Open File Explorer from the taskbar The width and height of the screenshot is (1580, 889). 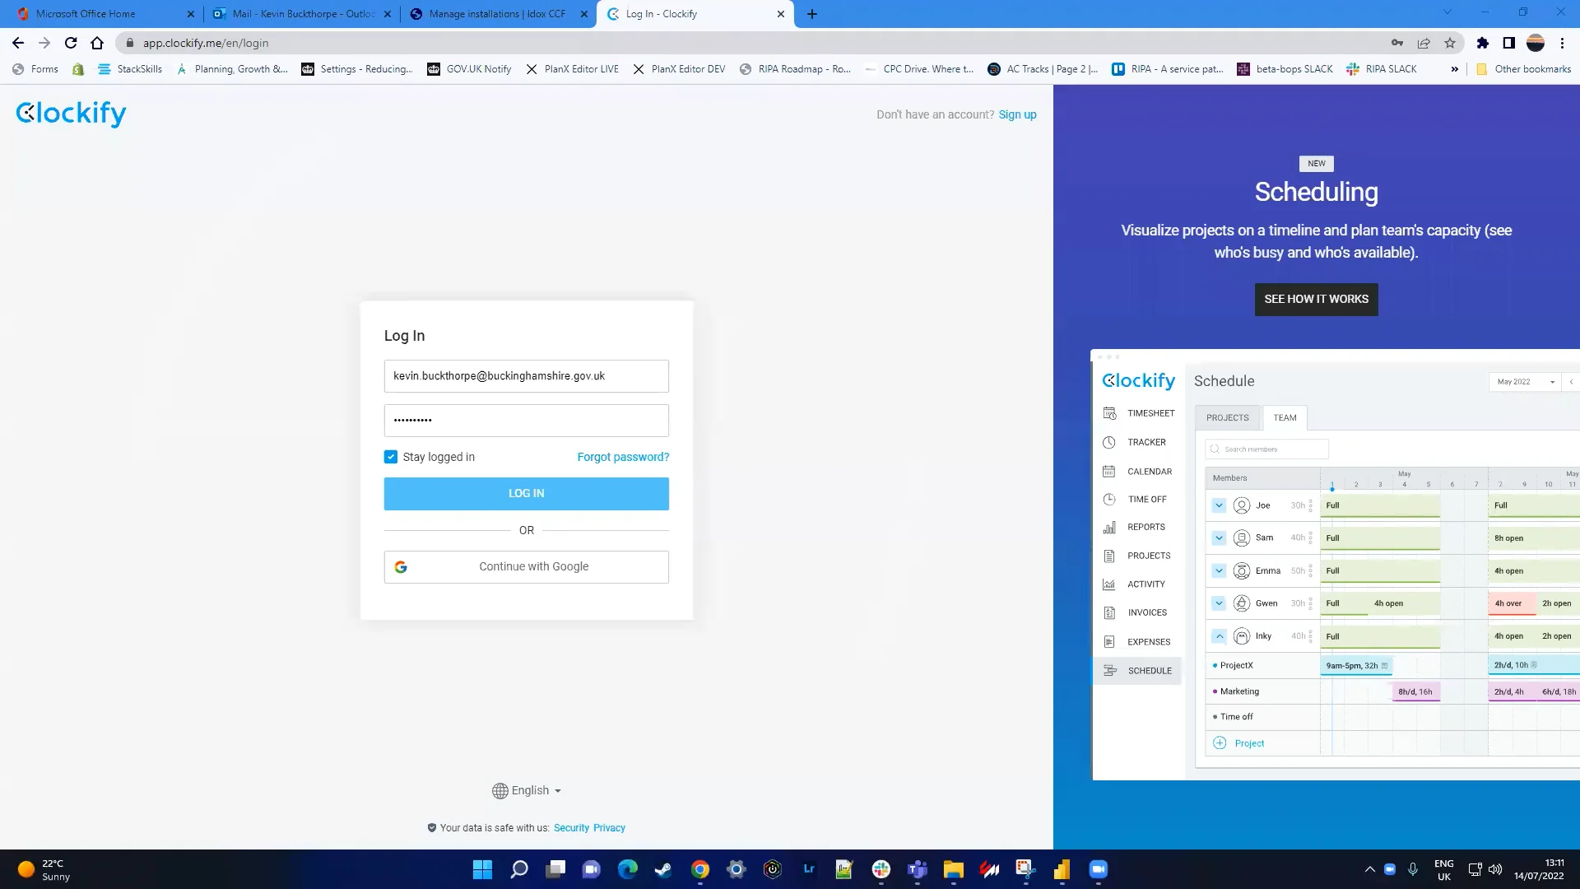954,869
